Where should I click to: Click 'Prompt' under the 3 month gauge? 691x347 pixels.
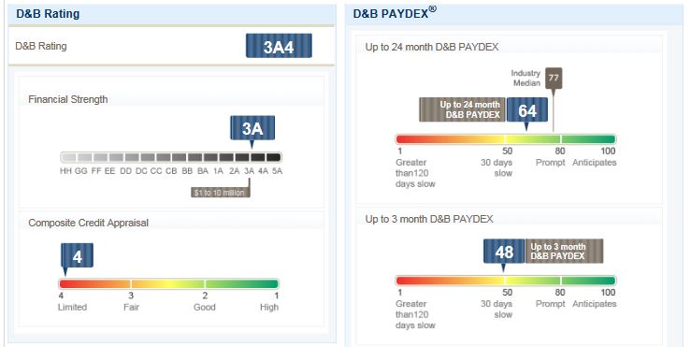tap(551, 304)
